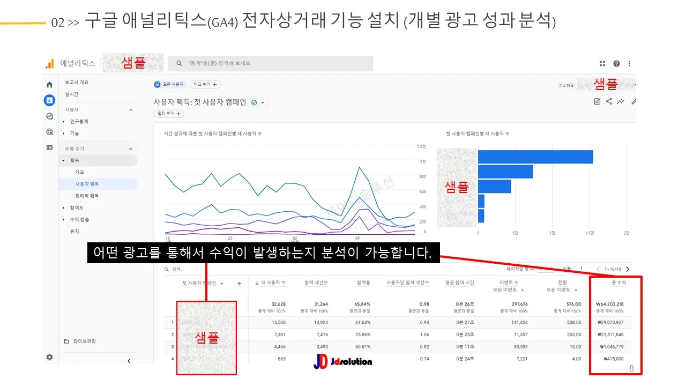Click the library folder icon
The image size is (686, 386).
pos(66,341)
